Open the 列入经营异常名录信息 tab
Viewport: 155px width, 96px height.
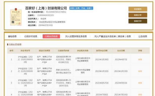(x=76, y=36)
